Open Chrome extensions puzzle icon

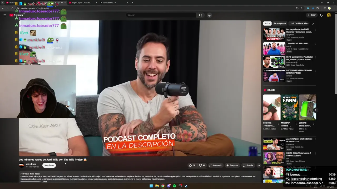[318, 8]
